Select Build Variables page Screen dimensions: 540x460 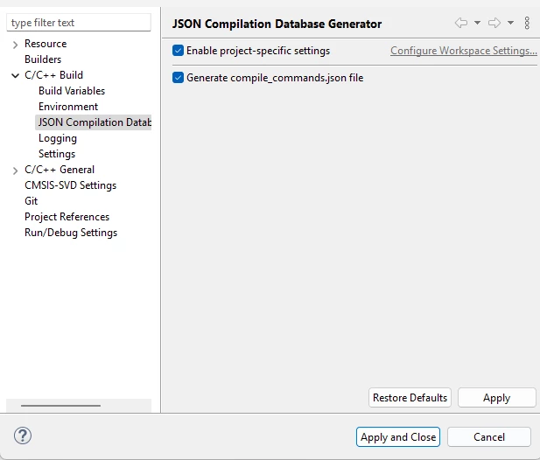[72, 91]
